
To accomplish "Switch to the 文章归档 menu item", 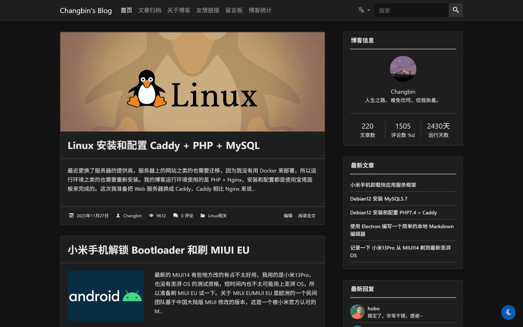I will click(x=149, y=10).
